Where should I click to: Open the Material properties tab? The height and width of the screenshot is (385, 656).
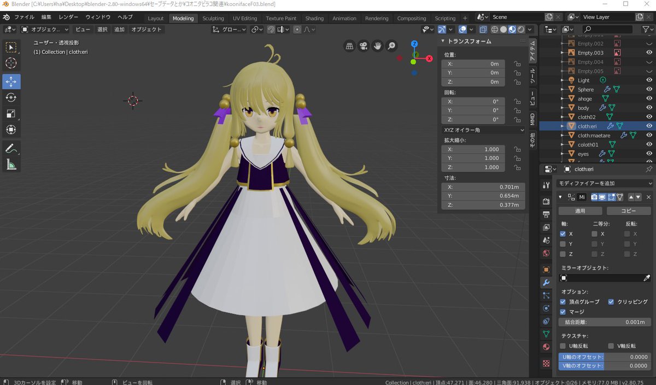[546, 347]
